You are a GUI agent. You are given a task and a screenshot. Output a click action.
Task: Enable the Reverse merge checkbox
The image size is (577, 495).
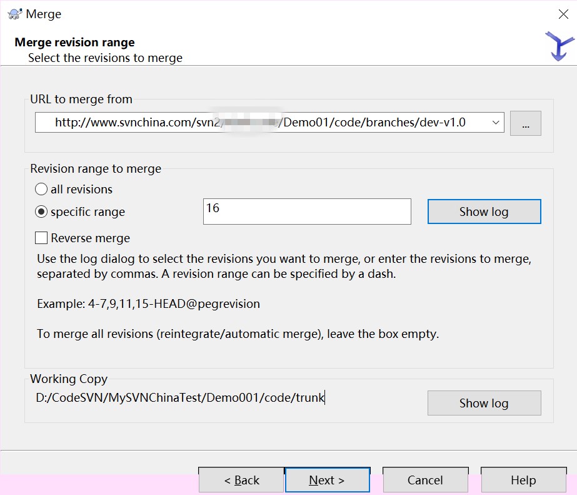41,238
